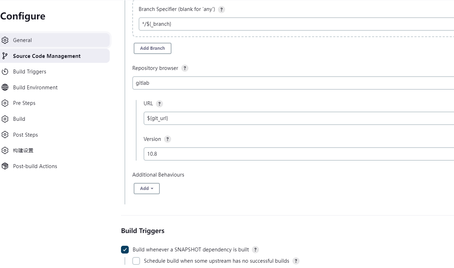Uncheck Build whenever a SNAPSHOT dependency is built
This screenshot has width=454, height=268.
point(125,250)
